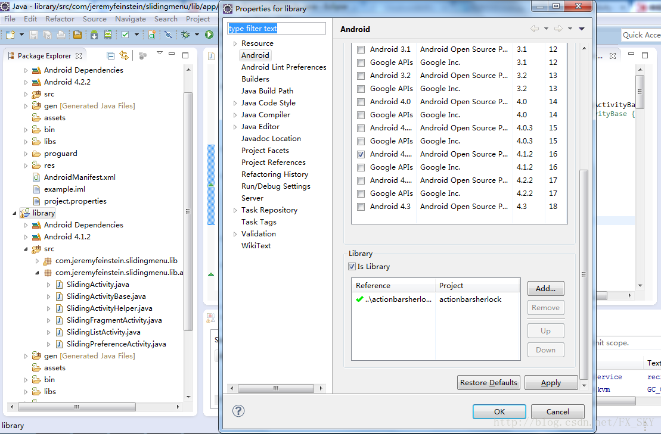Minimize the Package Explorer view

tap(172, 54)
